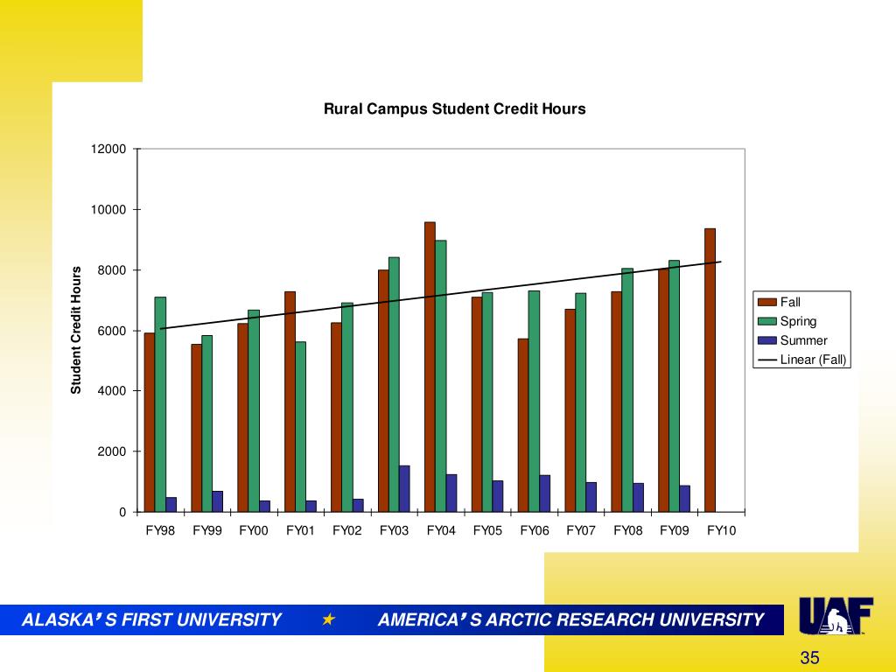Select the FY10 Fall bar
Image resolution: width=896 pixels, height=672 pixels.
(710, 370)
